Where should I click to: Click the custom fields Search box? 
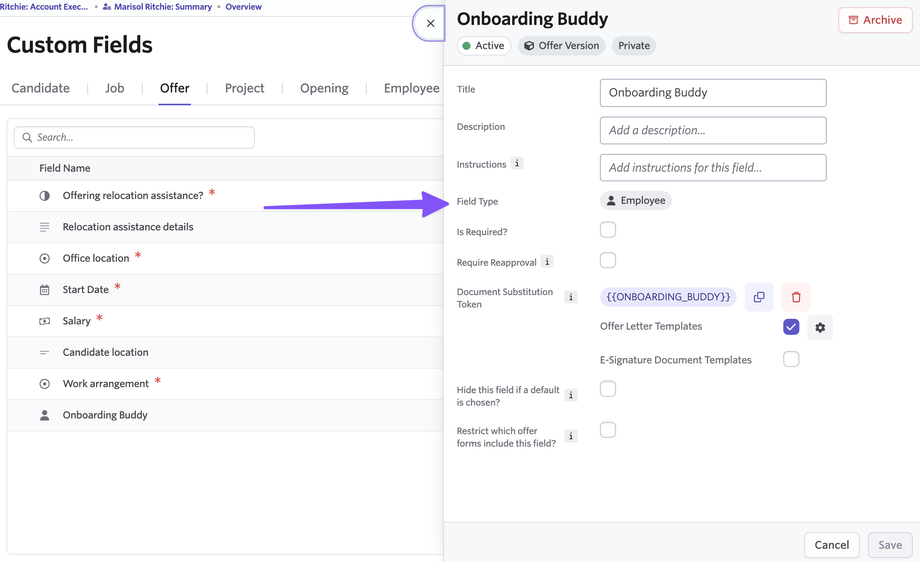point(135,137)
